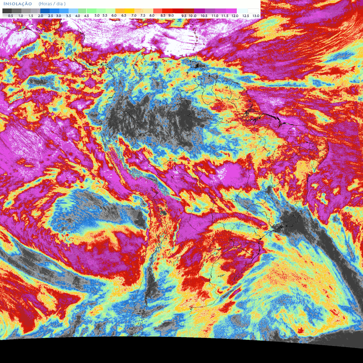Select the white swatch above 13.0
363x363 pixels.
[x=253, y=11]
